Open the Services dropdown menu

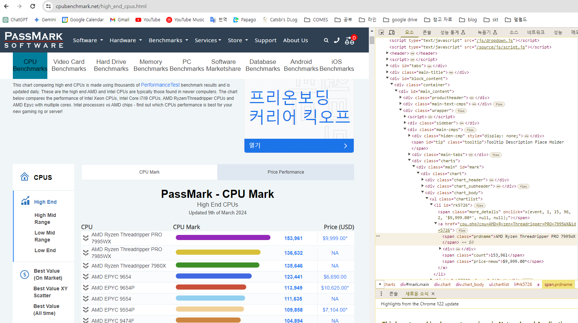208,40
